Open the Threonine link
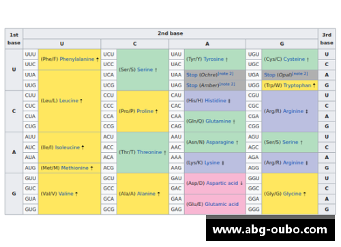341x247 pixels. click(x=149, y=152)
